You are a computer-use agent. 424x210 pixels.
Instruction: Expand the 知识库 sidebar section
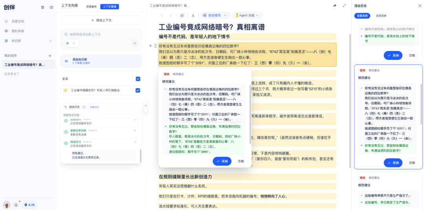tap(51, 41)
